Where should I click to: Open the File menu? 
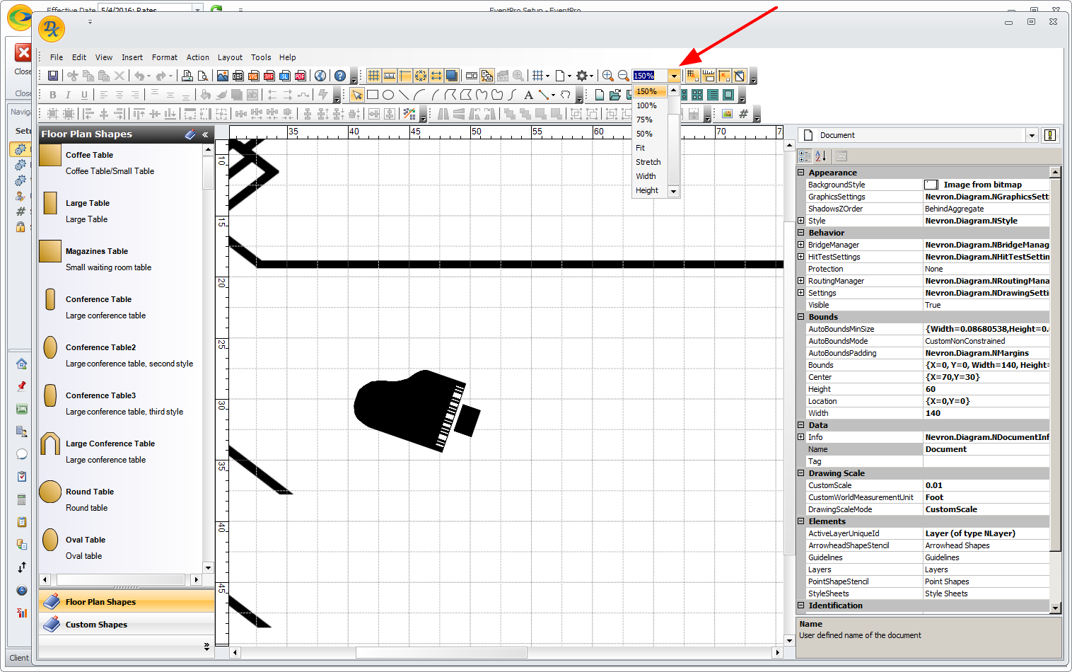tap(57, 57)
